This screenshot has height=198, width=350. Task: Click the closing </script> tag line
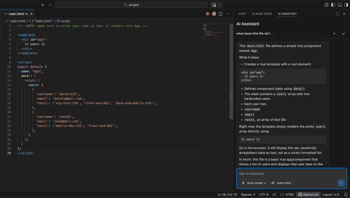click(26, 153)
